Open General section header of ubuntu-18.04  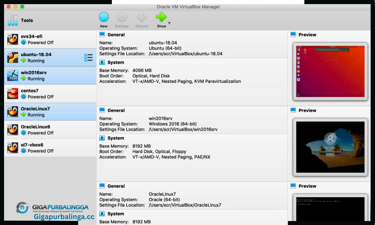116,35
